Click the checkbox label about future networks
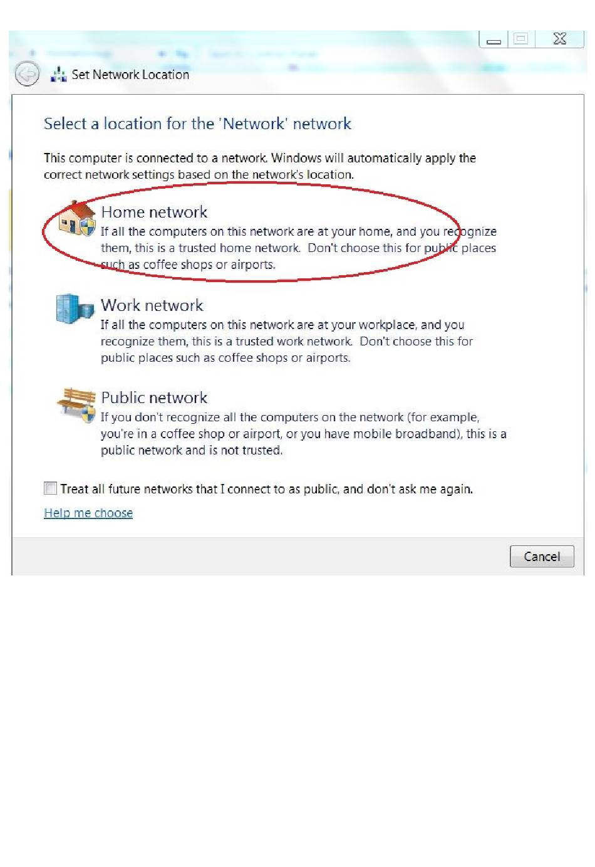The width and height of the screenshot is (595, 867). (x=266, y=489)
